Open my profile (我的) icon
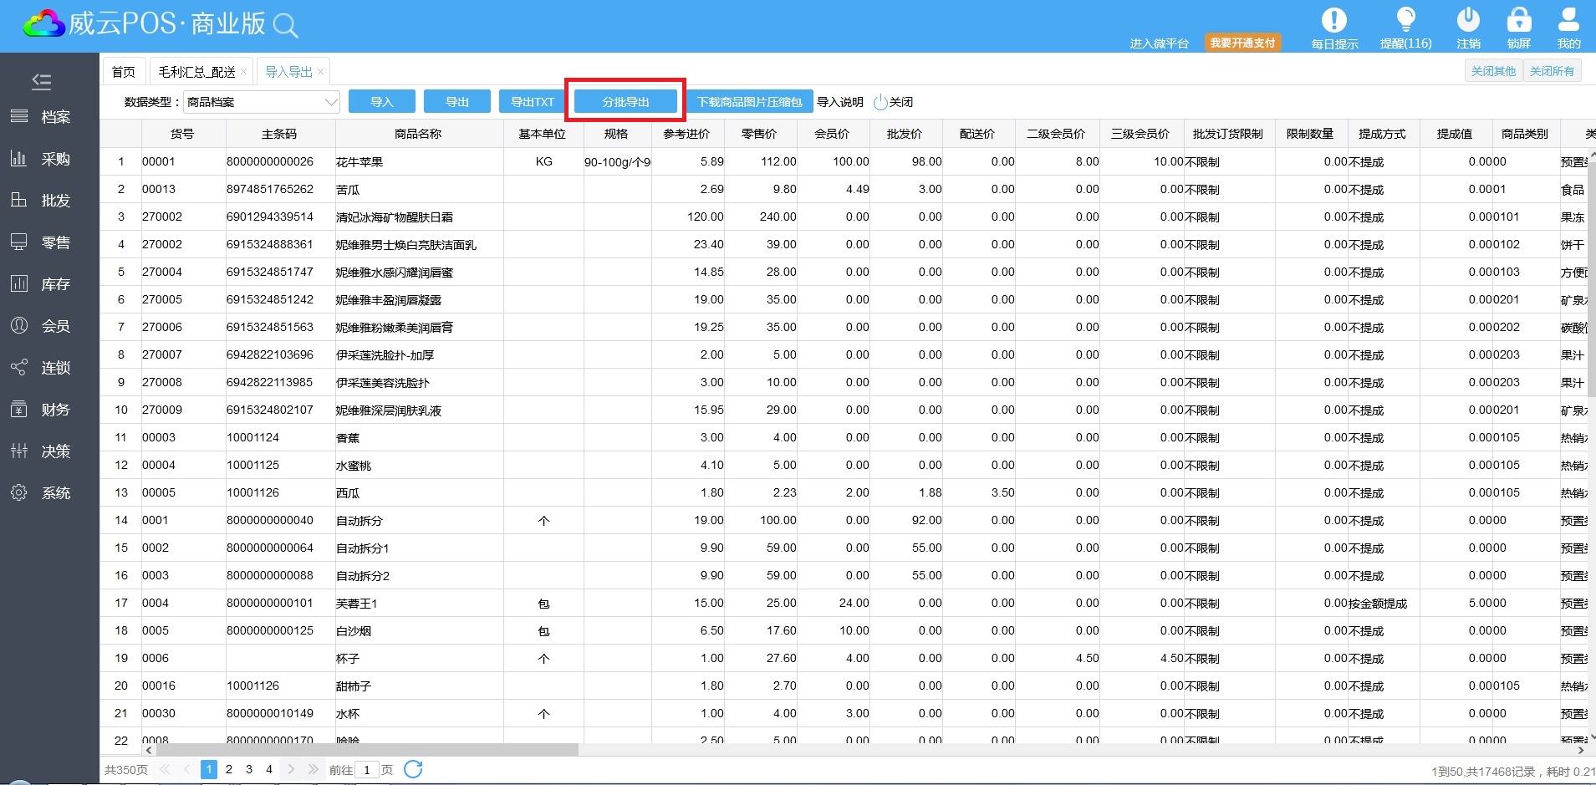This screenshot has width=1596, height=785. pos(1568,20)
